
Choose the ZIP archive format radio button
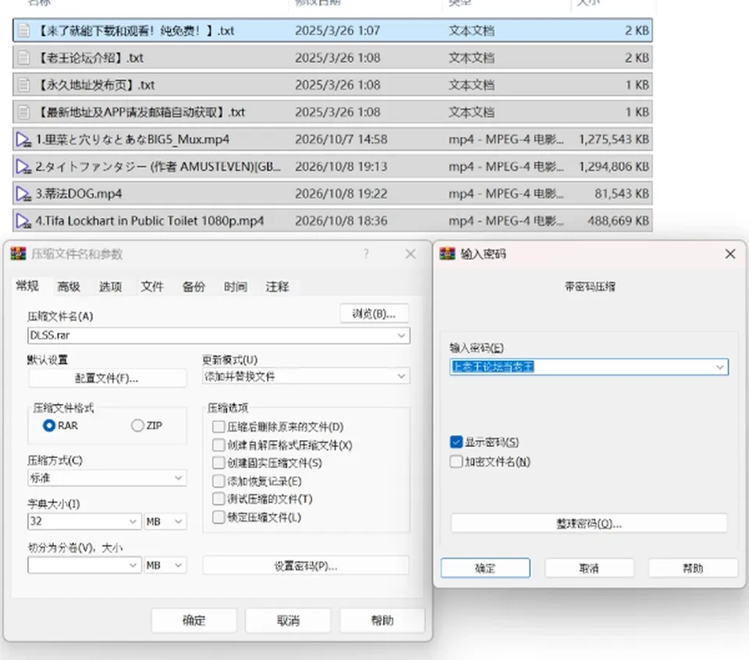[x=137, y=425]
